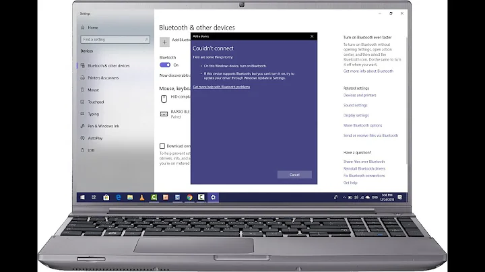Open More Bluetooth options link

[363, 125]
